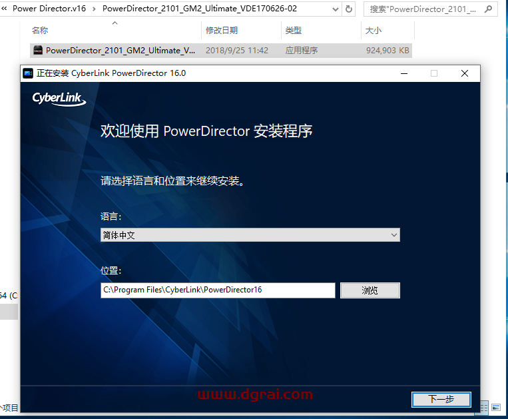The width and height of the screenshot is (508, 419).
Task: Click the breadcrumb chevron after Power Director.v16
Action: pyautogui.click(x=94, y=9)
